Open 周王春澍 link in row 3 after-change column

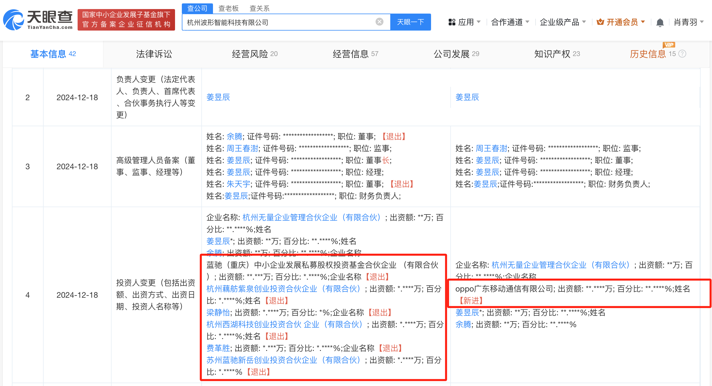[x=491, y=148]
